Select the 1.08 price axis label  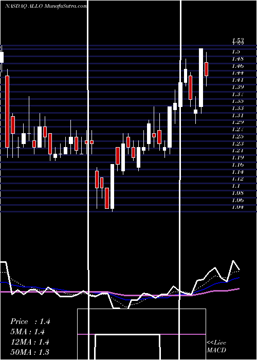point(238,193)
